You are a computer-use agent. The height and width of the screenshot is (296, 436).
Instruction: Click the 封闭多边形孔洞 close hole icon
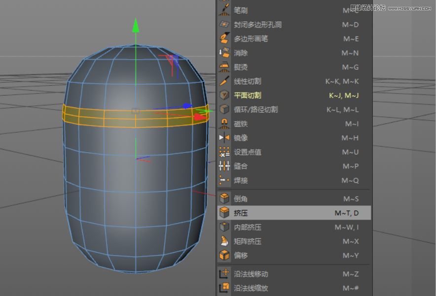[x=224, y=24]
